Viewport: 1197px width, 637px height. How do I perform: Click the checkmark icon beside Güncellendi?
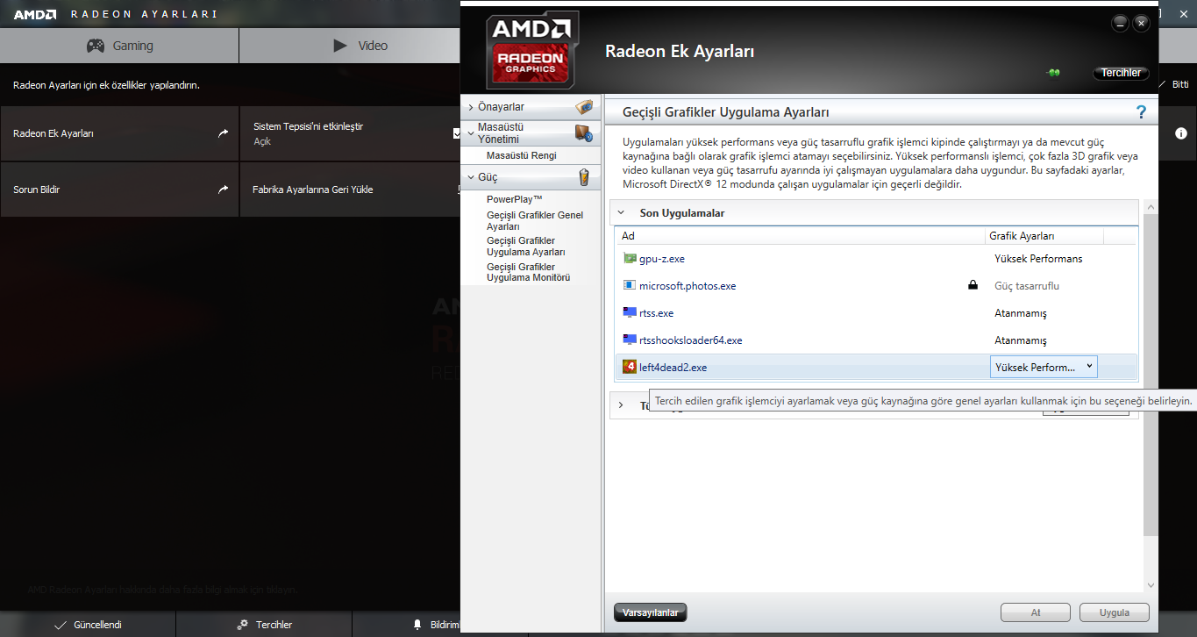pyautogui.click(x=61, y=625)
